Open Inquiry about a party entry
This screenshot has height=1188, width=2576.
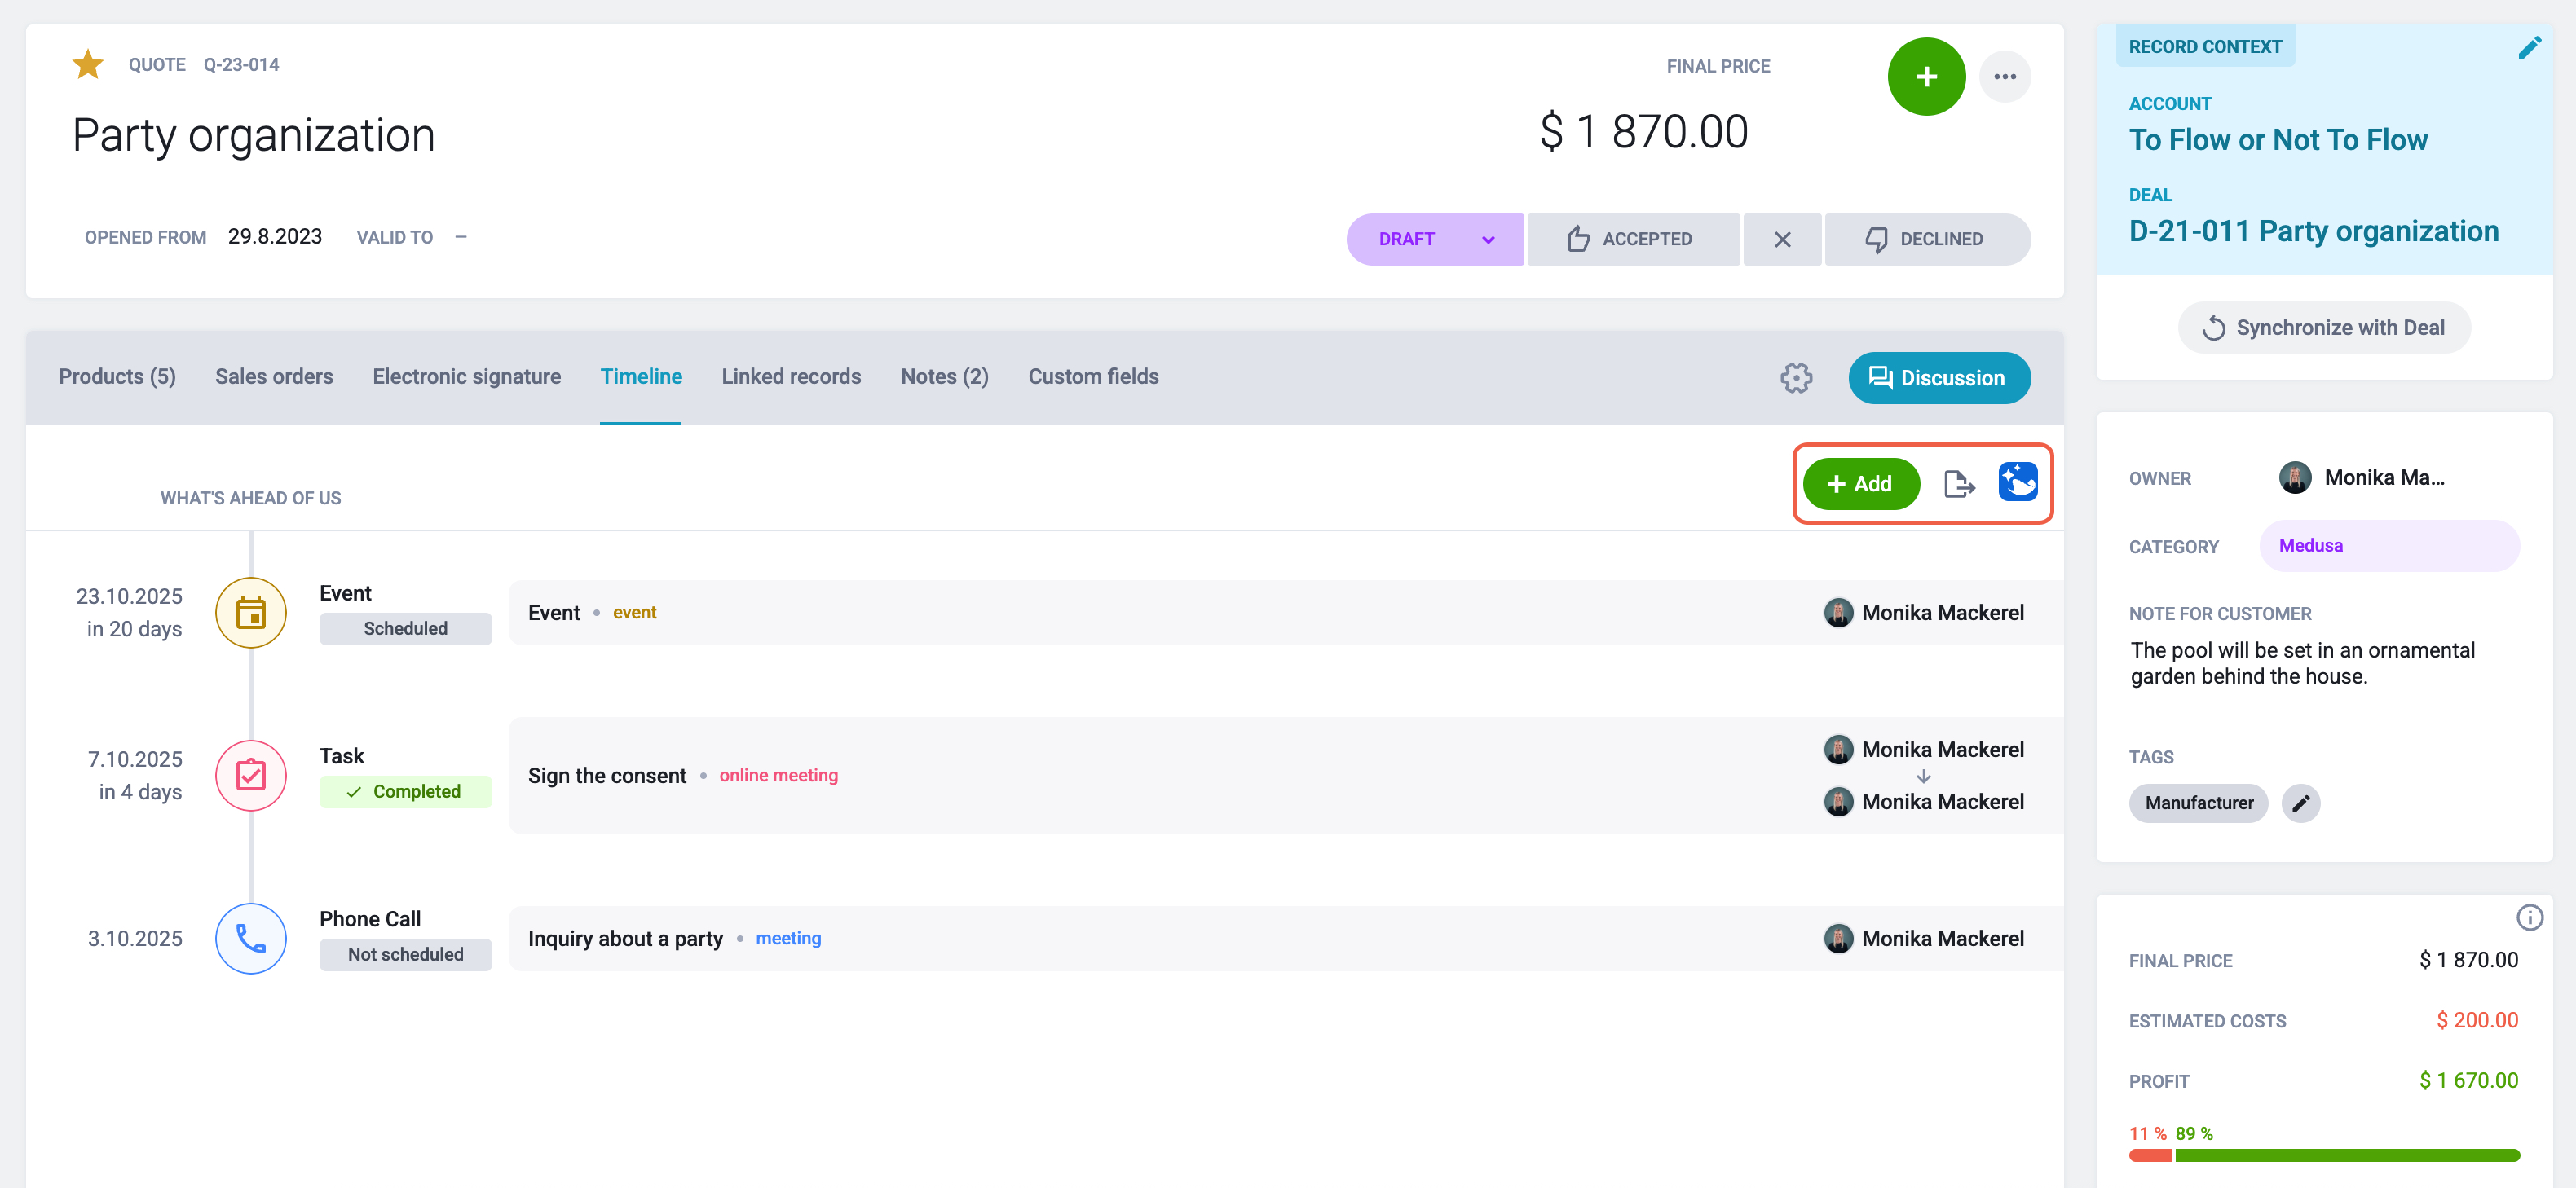[1286, 938]
